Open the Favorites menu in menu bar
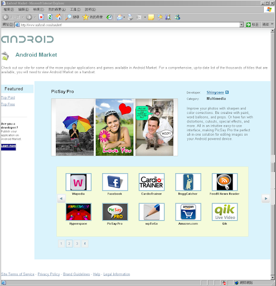The image size is (276, 286). pos(57,9)
